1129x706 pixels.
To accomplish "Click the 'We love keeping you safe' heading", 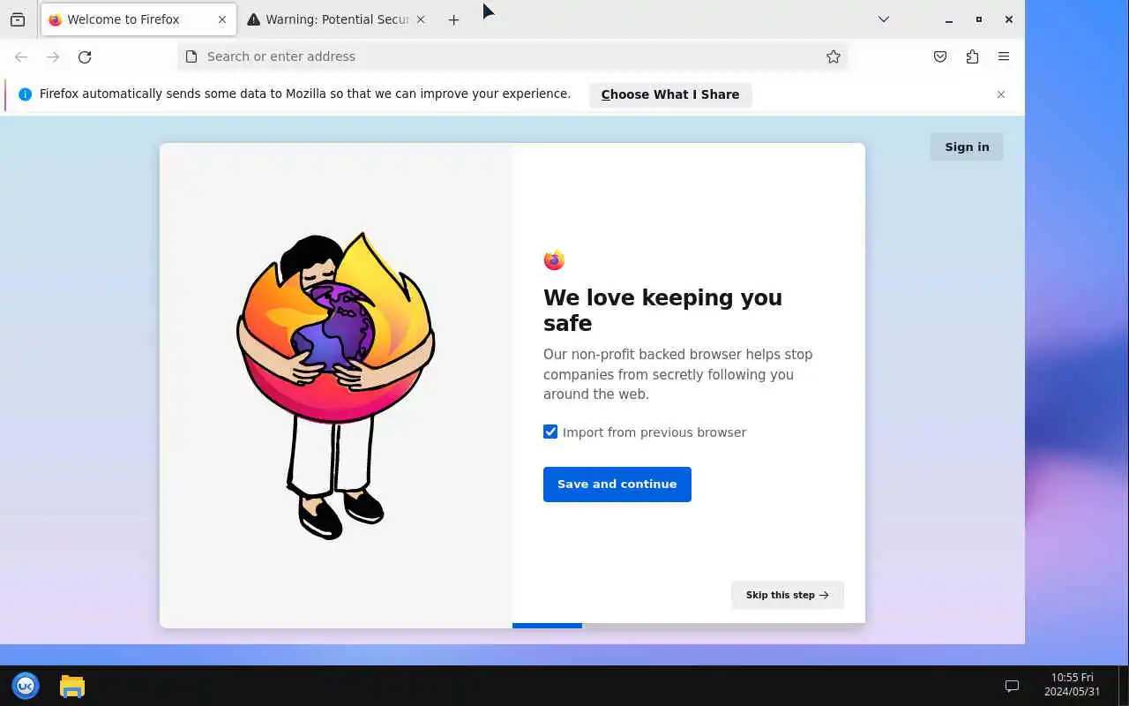I will click(662, 310).
